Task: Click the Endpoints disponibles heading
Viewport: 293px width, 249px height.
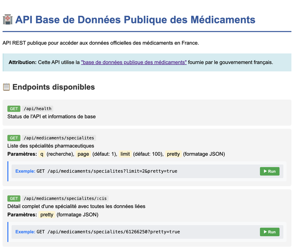Action: (54, 87)
